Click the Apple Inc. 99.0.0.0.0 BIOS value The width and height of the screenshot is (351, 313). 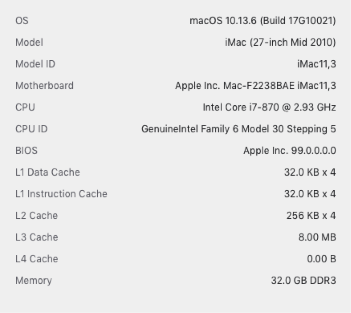[290, 151]
